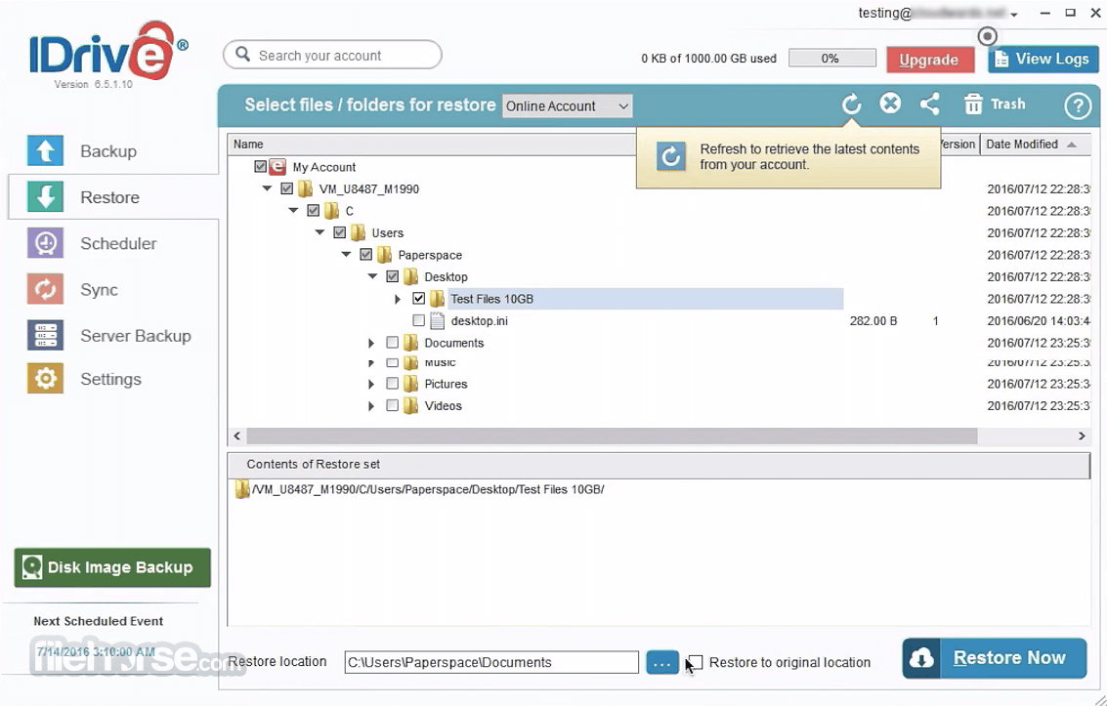
Task: Check the Videos folder checkbox
Action: click(393, 405)
